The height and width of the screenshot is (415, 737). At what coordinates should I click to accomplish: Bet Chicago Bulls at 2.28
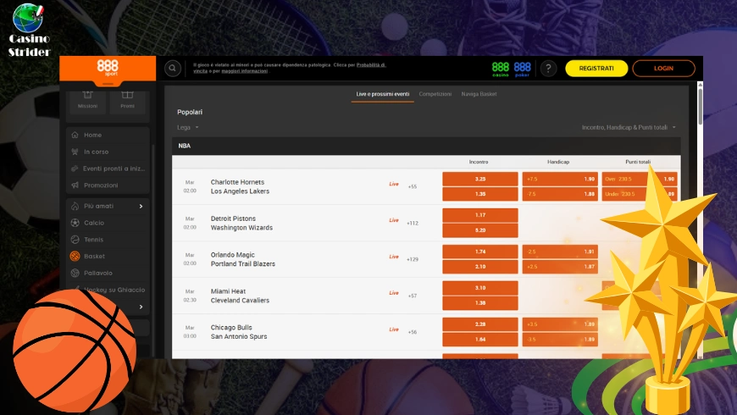[x=479, y=324]
